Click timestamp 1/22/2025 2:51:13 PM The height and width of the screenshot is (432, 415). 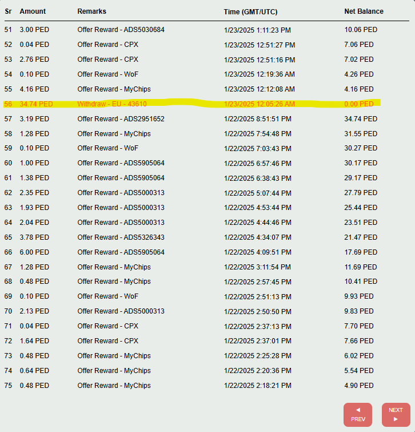pyautogui.click(x=258, y=297)
